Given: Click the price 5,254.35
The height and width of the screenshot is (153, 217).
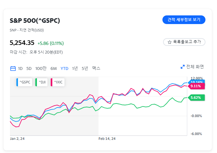Looking at the screenshot, I should [22, 43].
